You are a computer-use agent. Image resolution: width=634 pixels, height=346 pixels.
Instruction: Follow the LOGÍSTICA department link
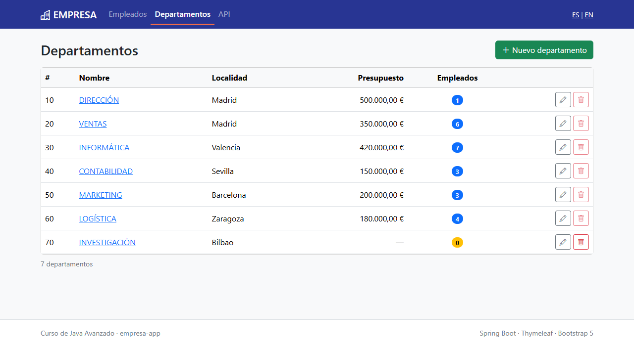click(98, 218)
